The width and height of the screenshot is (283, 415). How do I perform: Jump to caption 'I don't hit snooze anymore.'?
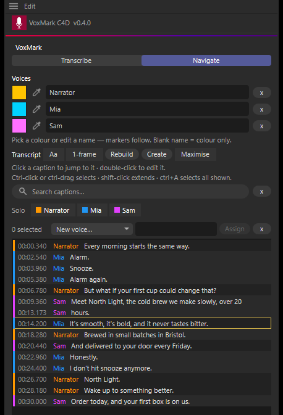(142, 368)
